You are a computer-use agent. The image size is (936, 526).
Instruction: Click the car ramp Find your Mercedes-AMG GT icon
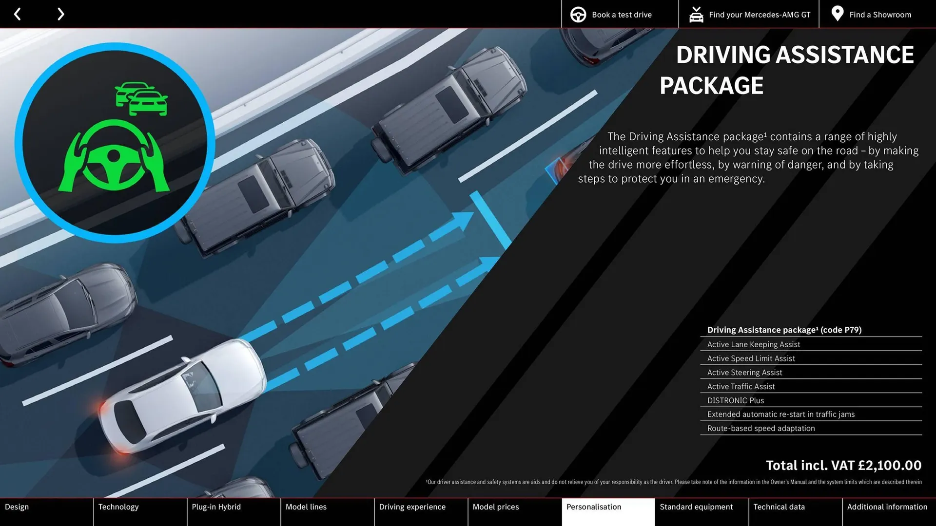click(696, 14)
